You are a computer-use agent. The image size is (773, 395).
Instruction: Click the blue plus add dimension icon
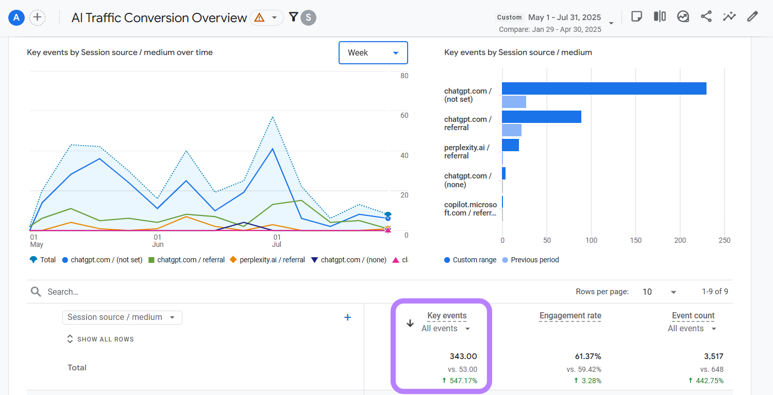pos(347,317)
